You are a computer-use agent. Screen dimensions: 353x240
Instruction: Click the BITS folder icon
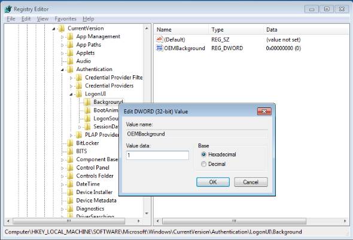[x=70, y=151]
